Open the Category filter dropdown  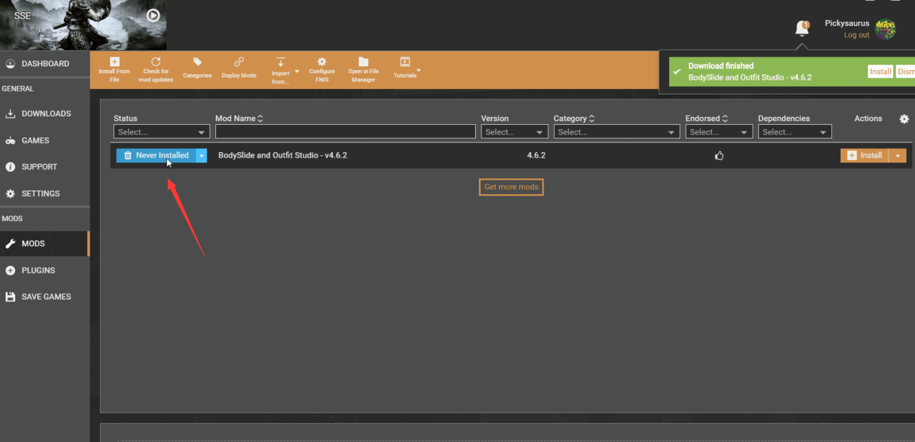pyautogui.click(x=617, y=132)
